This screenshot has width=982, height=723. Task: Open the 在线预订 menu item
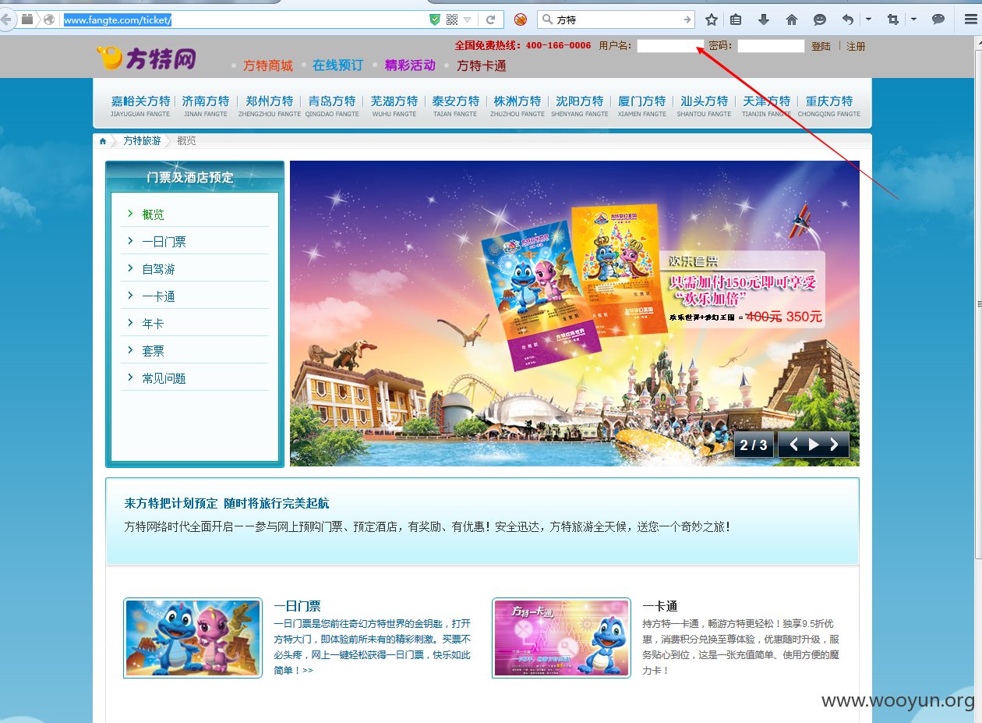337,66
